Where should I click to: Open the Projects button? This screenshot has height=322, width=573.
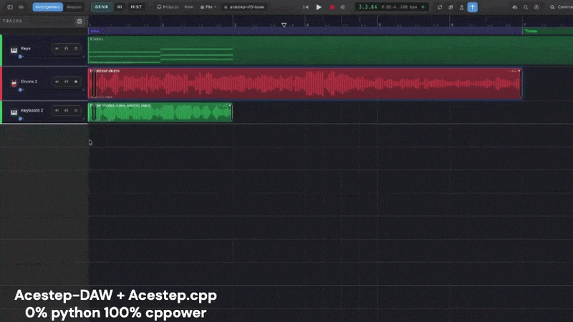pyautogui.click(x=168, y=7)
